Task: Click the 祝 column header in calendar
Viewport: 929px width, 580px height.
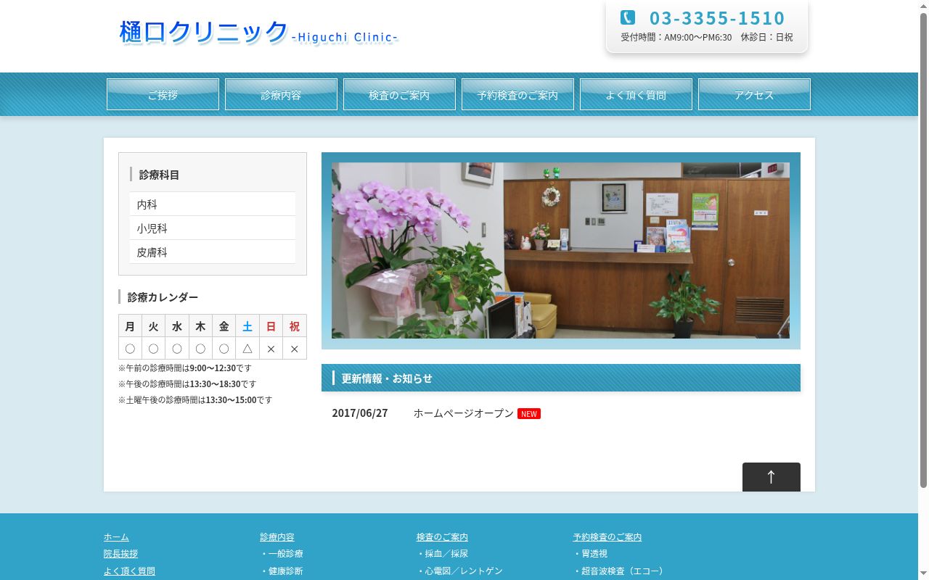Action: (295, 326)
